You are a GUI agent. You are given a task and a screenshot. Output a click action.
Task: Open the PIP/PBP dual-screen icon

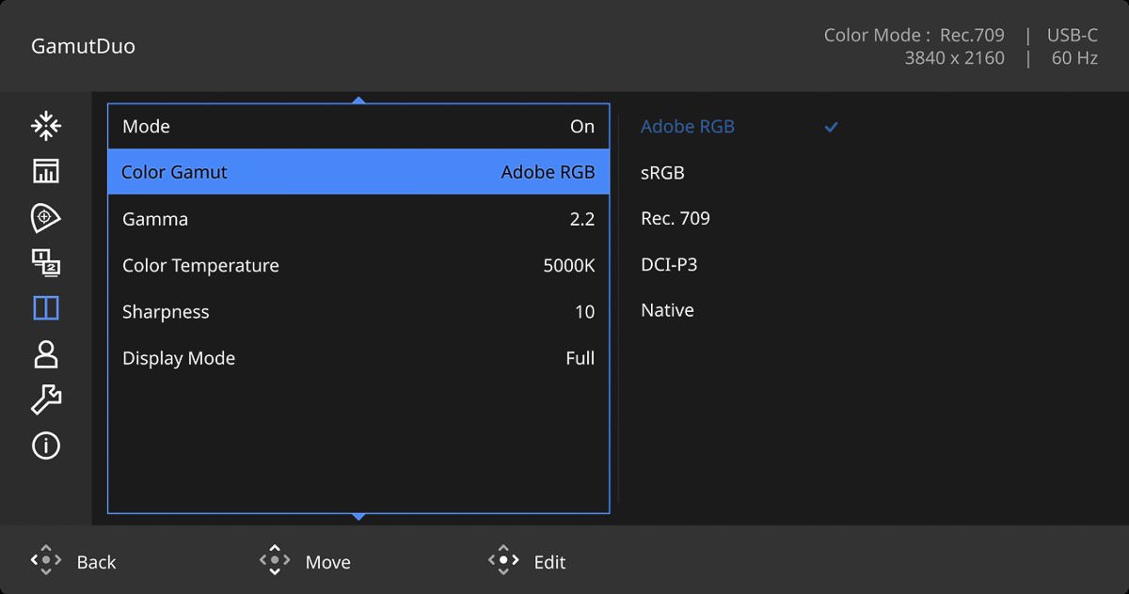click(x=45, y=263)
